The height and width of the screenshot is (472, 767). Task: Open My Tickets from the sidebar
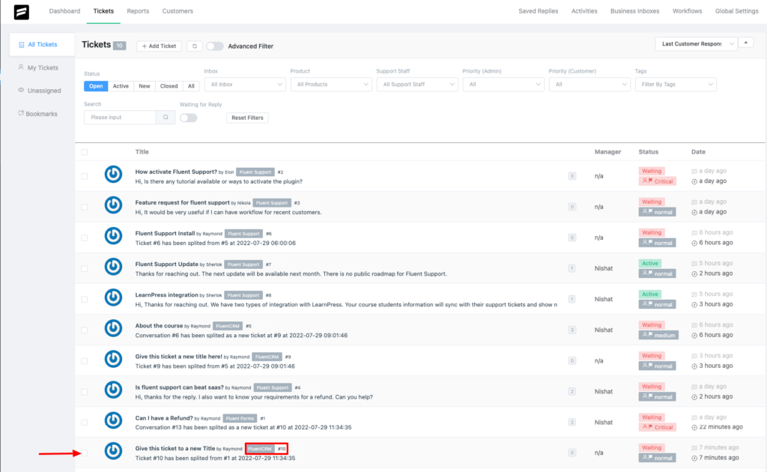pos(34,67)
